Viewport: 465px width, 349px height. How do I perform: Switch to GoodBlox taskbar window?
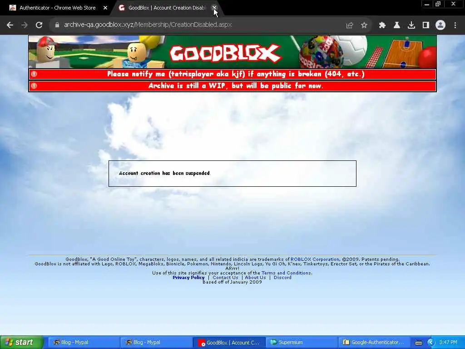[228, 343]
